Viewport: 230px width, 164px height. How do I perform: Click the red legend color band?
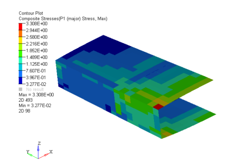[x=20, y=27]
